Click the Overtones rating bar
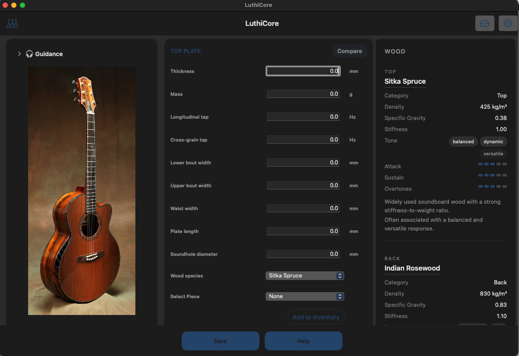 coord(493,187)
